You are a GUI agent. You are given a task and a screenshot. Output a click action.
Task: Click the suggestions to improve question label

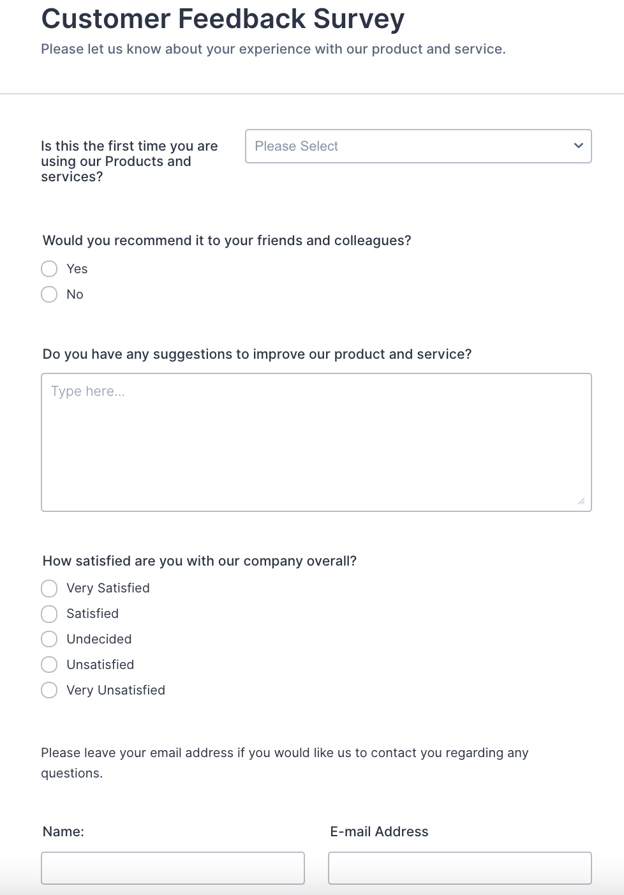257,354
